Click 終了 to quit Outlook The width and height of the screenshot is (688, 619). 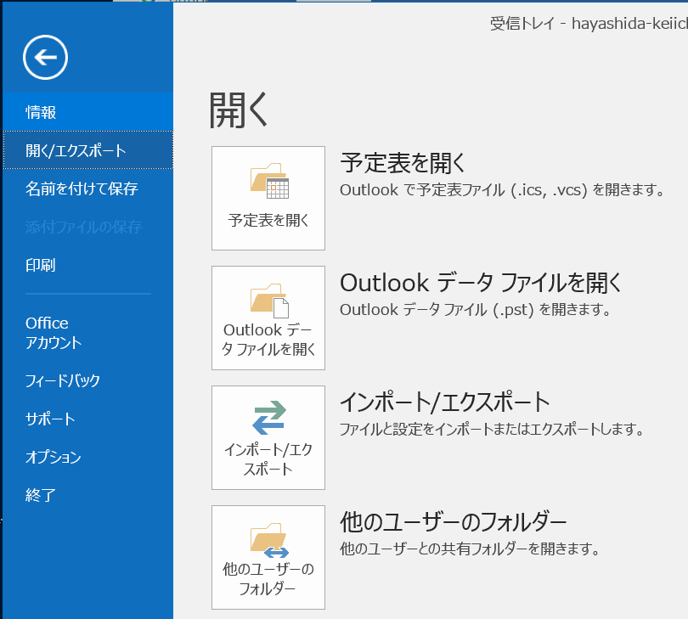point(41,495)
